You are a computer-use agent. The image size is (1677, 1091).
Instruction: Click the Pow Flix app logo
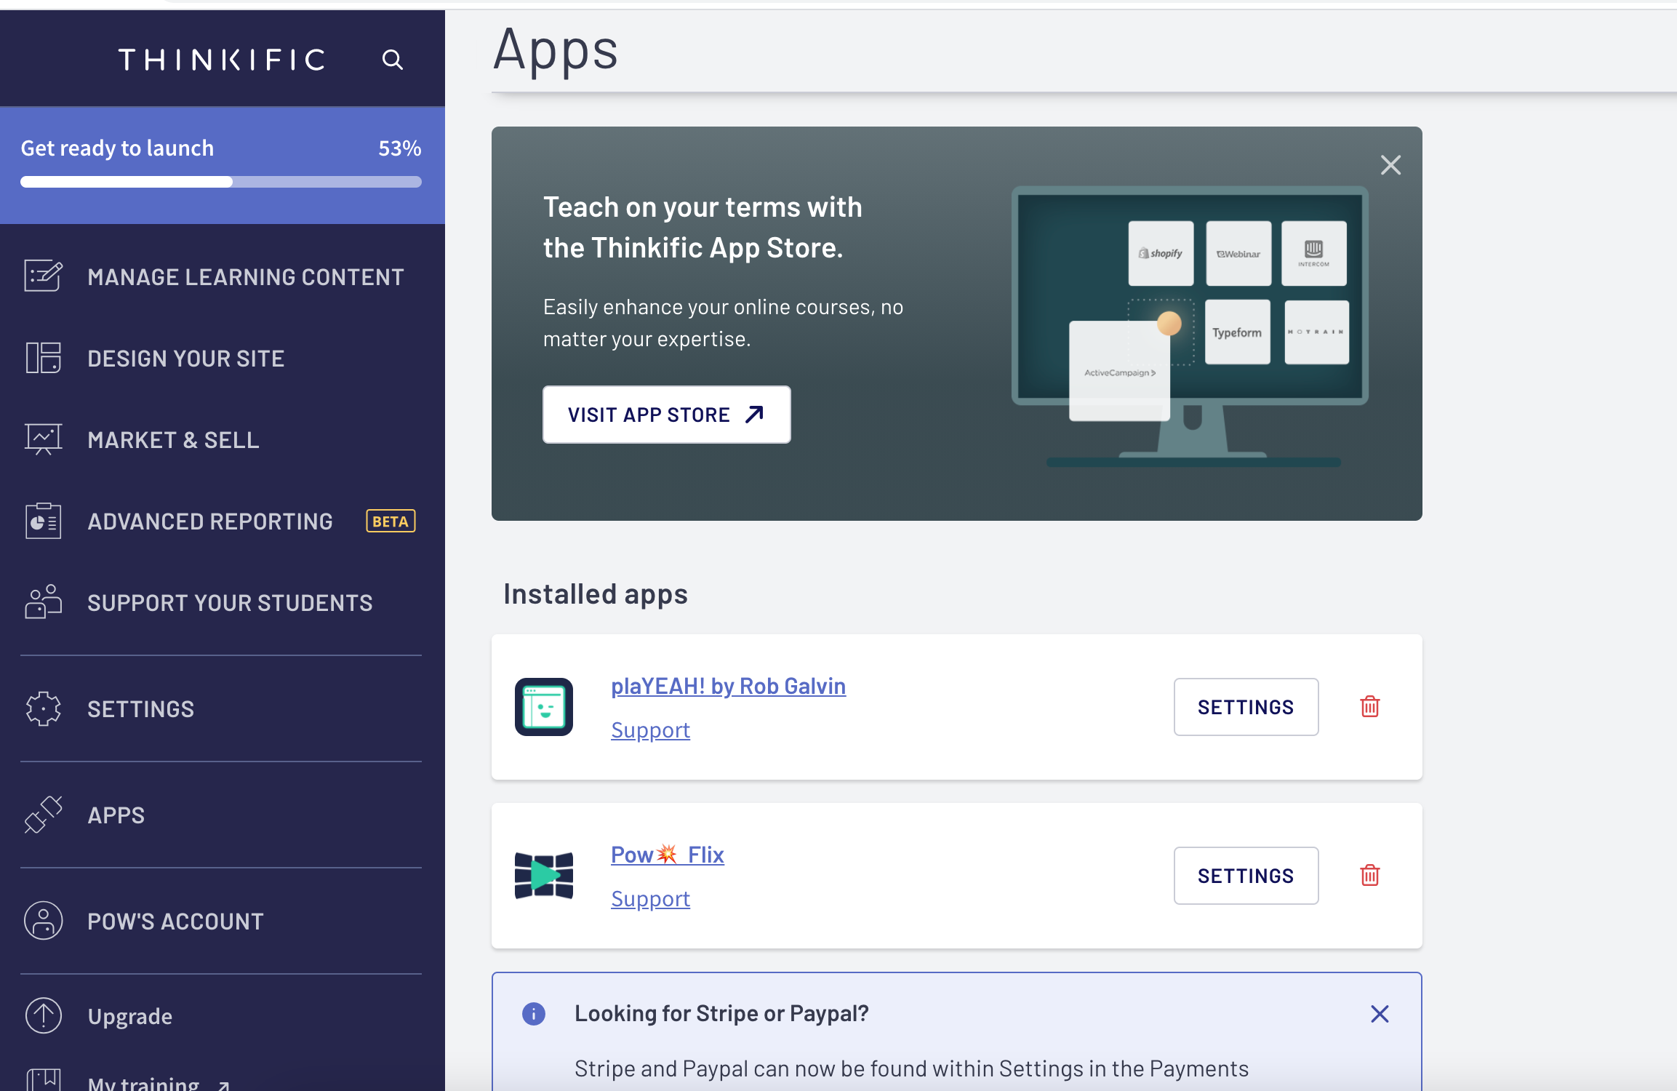pos(544,876)
